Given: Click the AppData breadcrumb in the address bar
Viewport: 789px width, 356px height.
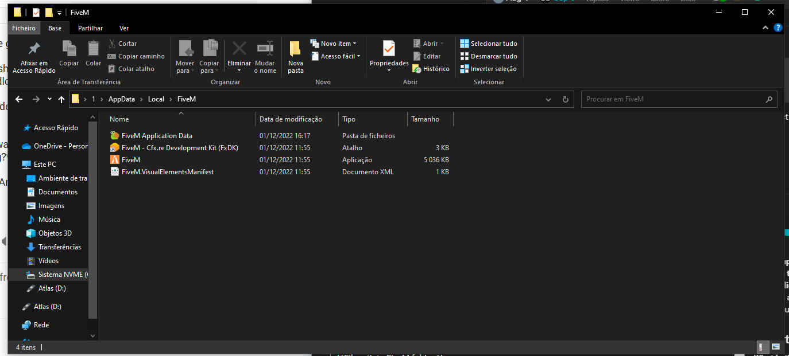Looking at the screenshot, I should coord(121,99).
